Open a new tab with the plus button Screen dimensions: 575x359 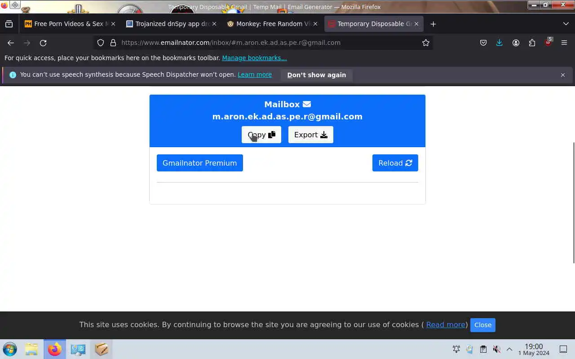tap(433, 24)
